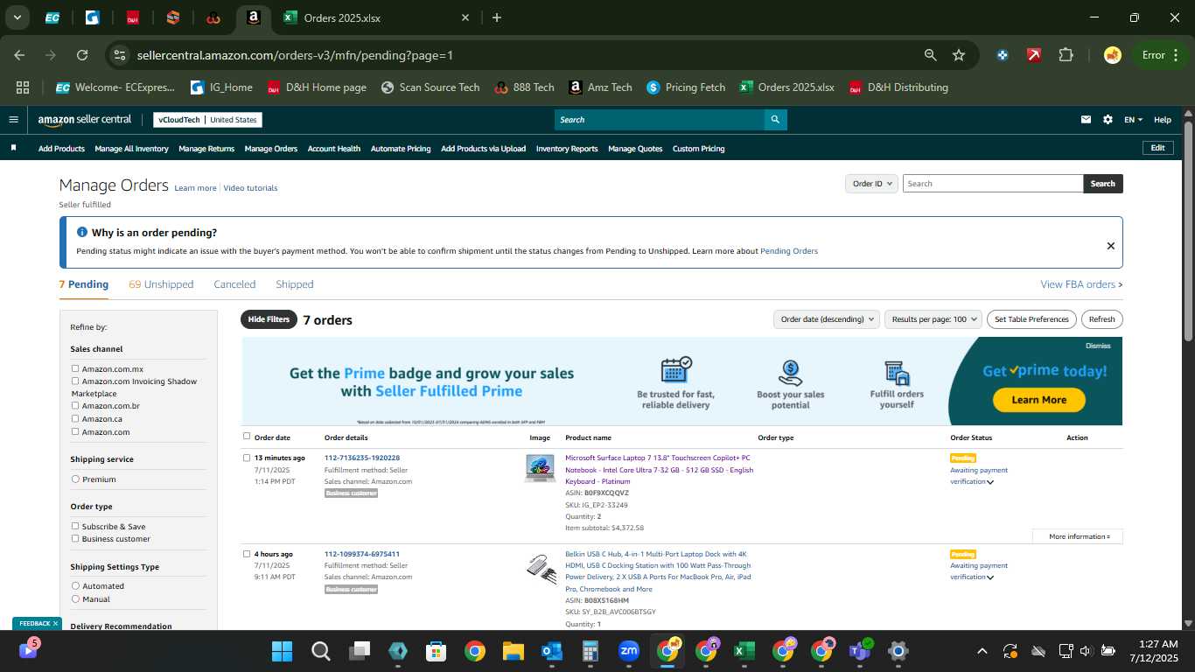Click the bookmark flag in navigation bar
This screenshot has height=672, width=1195.
tap(13, 148)
